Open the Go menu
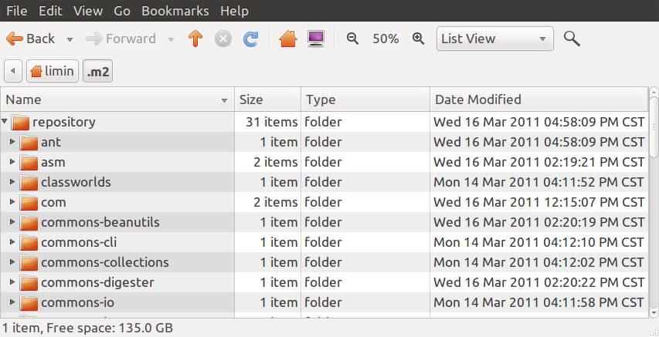The image size is (659, 337). 122,11
